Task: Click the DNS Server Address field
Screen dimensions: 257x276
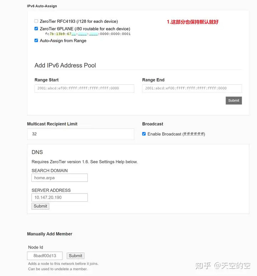Action: coord(60,197)
